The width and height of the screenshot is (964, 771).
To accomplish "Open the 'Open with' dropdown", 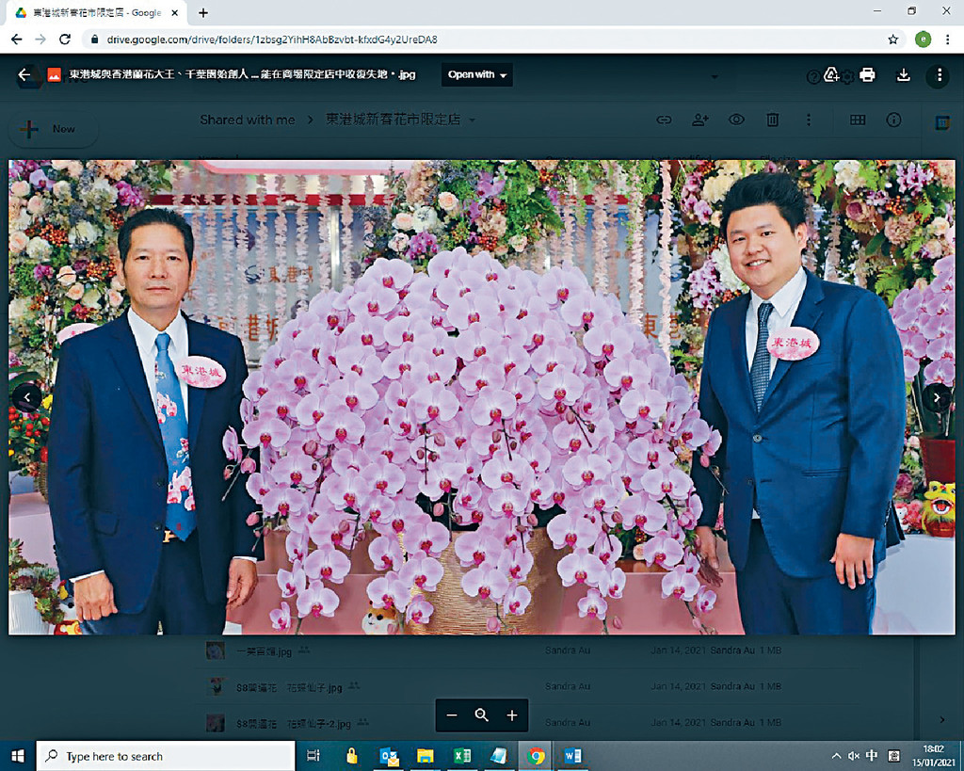I will pos(477,75).
